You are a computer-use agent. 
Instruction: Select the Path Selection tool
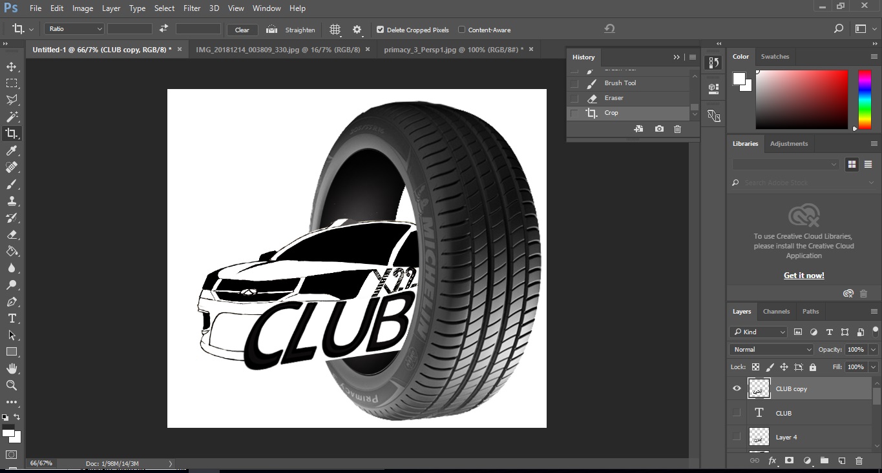12,335
